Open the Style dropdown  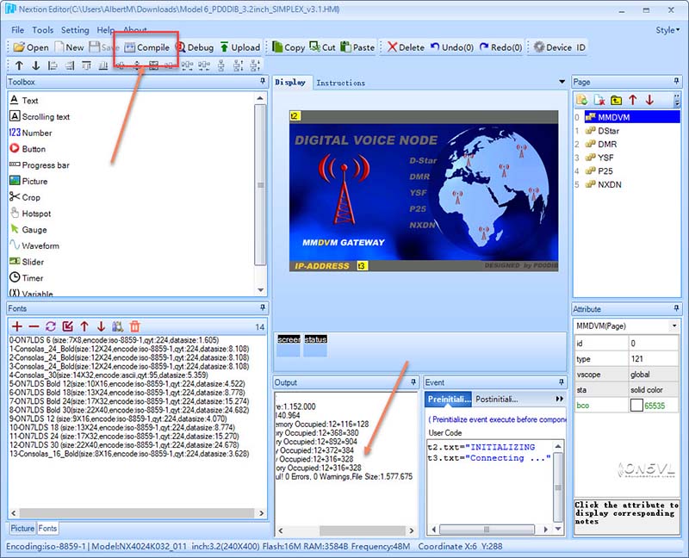pyautogui.click(x=667, y=30)
